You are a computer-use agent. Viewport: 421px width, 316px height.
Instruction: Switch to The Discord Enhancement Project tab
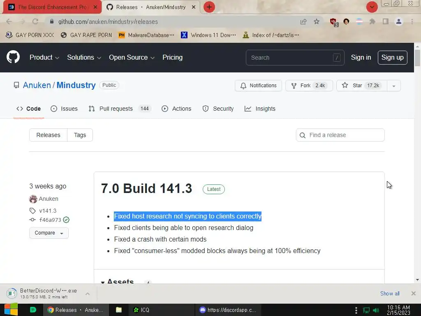click(x=52, y=7)
